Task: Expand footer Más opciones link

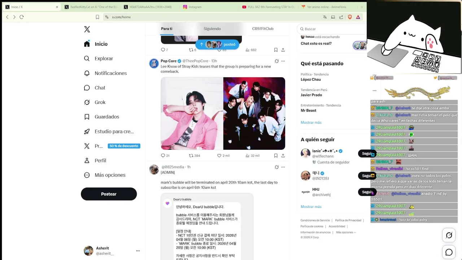Action: coord(346,232)
